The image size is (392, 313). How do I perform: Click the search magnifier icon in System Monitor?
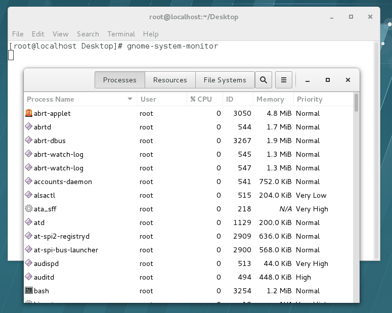(263, 80)
